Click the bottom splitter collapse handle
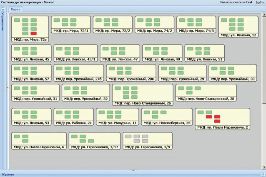The height and width of the screenshot is (177, 266). pos(133,170)
